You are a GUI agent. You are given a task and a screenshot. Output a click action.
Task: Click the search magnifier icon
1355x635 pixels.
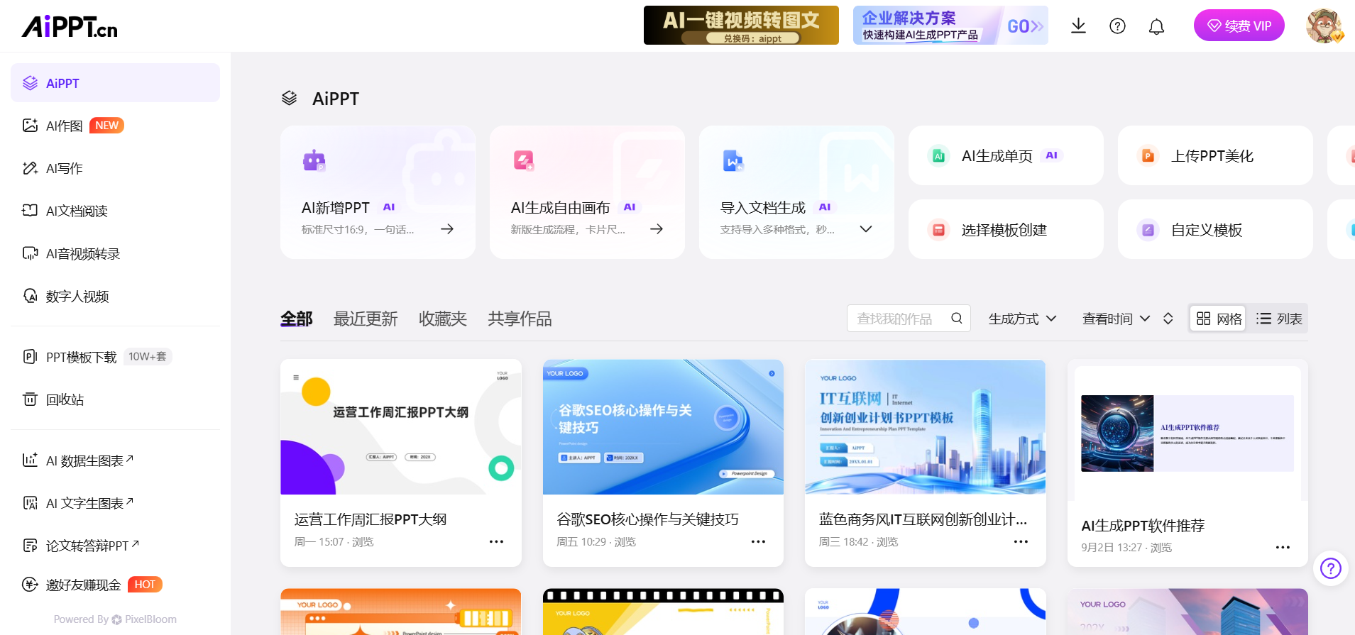click(x=957, y=319)
